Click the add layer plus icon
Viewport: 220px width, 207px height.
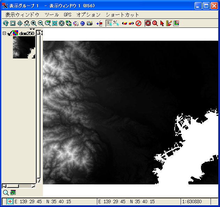click(x=99, y=23)
